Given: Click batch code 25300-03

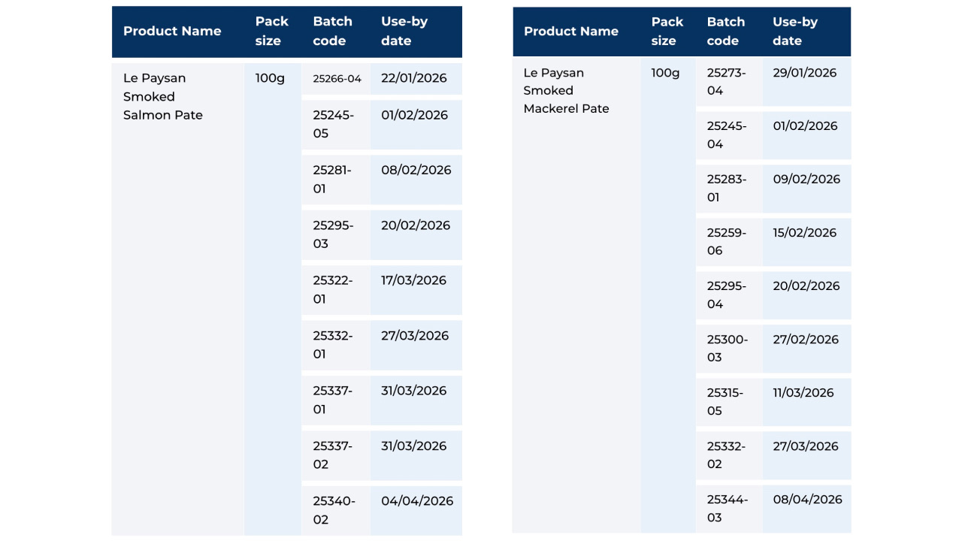Looking at the screenshot, I should point(728,348).
